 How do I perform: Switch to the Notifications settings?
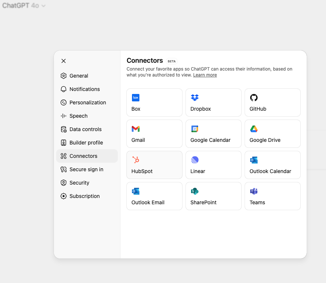point(87,89)
